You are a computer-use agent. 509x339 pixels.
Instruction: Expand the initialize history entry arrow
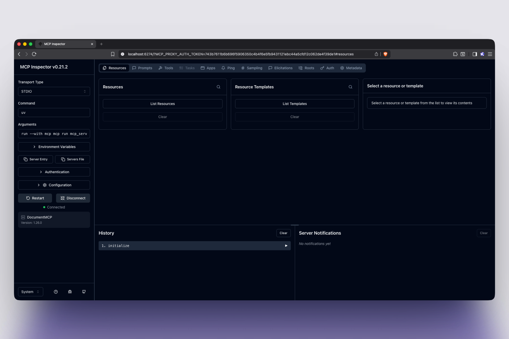286,246
